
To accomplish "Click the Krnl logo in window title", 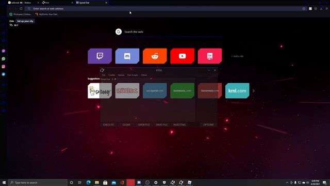I will click(x=102, y=70).
